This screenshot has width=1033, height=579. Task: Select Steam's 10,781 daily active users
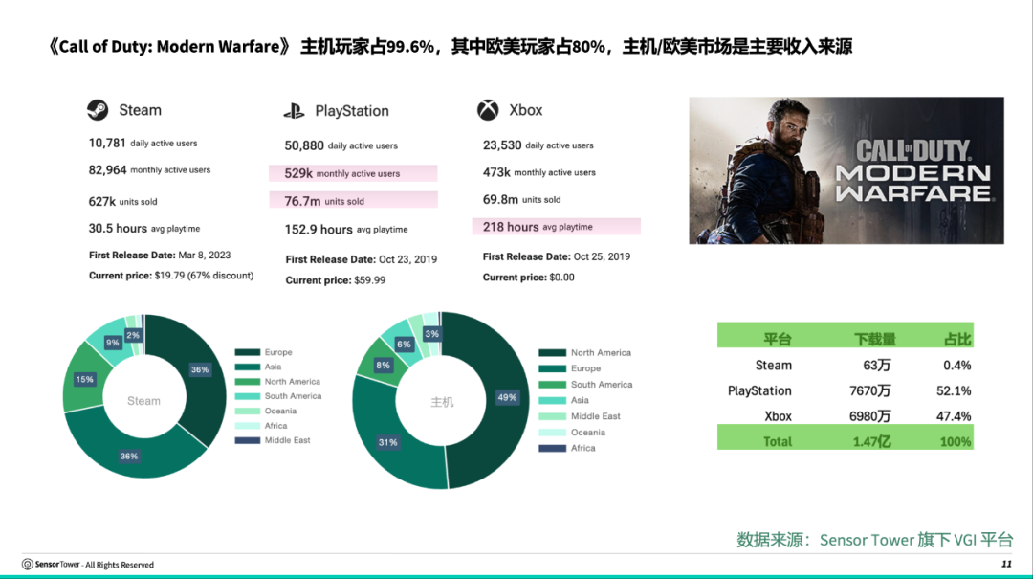(143, 144)
